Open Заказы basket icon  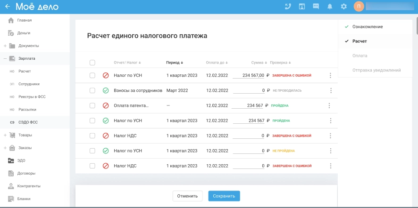point(12,148)
